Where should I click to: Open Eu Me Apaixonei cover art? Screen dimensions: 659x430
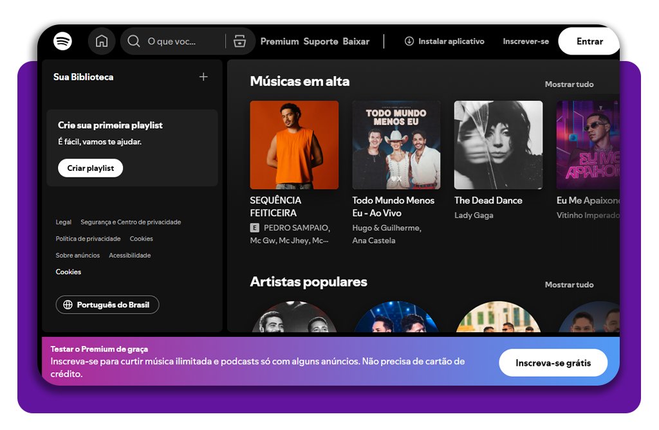tap(588, 145)
